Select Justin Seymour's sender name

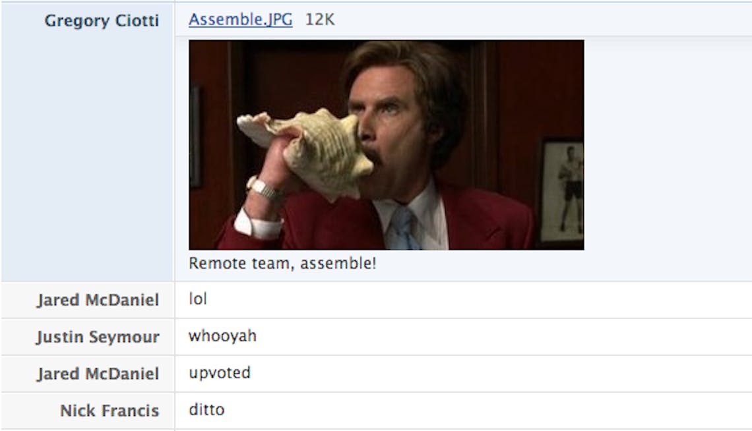tap(98, 337)
